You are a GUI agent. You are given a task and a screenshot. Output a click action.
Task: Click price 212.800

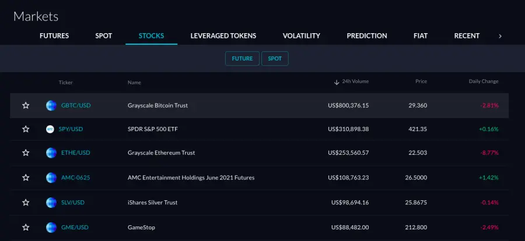[416, 228]
